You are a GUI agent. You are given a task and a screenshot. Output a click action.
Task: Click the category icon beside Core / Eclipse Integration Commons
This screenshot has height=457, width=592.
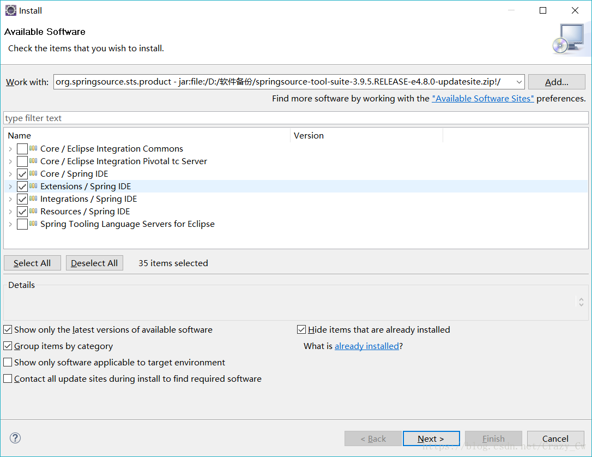33,148
